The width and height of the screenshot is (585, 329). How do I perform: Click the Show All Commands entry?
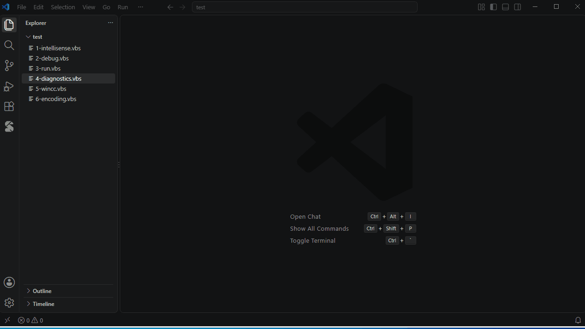click(319, 228)
